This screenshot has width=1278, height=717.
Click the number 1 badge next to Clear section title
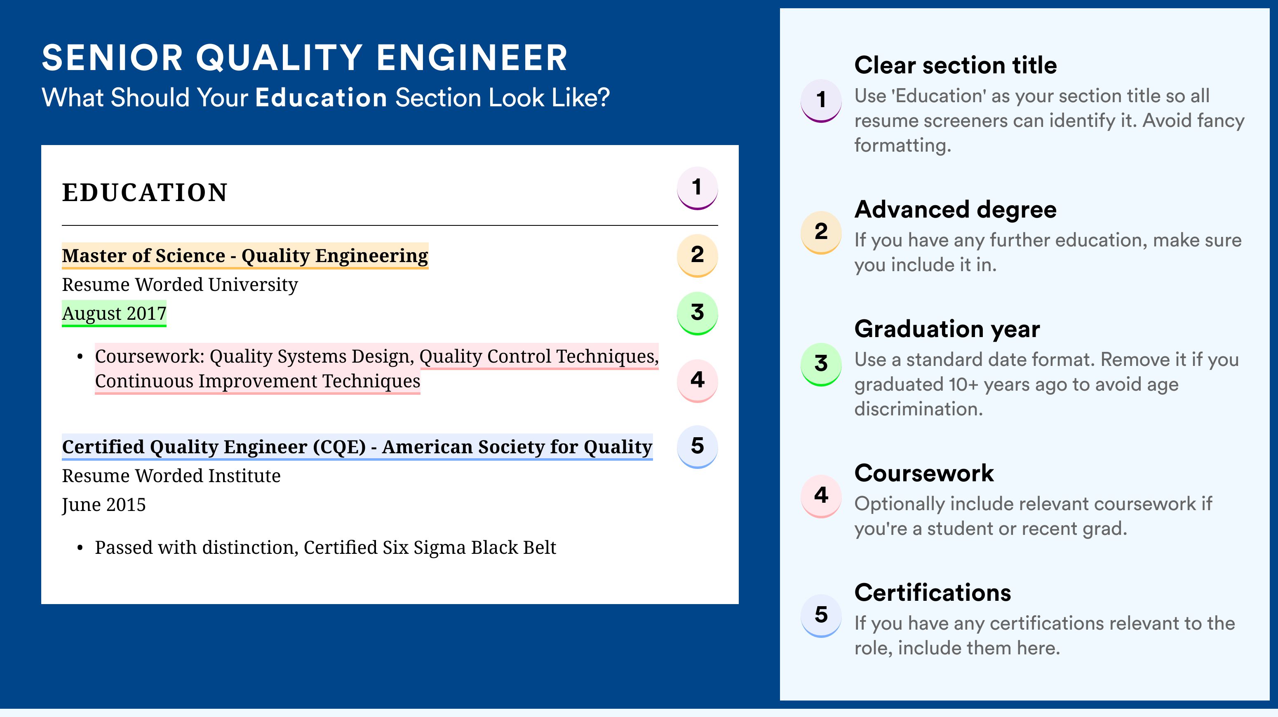821,100
